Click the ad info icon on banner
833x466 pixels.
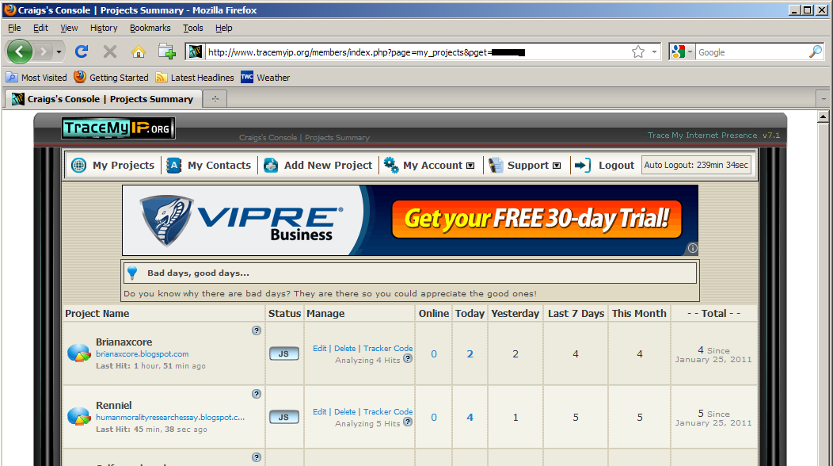click(x=692, y=248)
